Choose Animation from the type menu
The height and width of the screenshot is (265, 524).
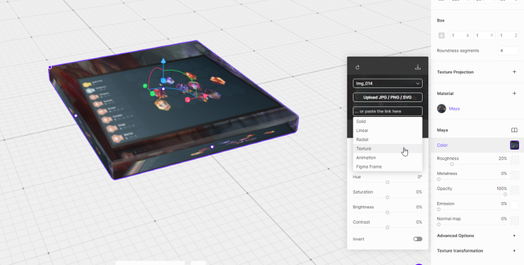click(388, 157)
